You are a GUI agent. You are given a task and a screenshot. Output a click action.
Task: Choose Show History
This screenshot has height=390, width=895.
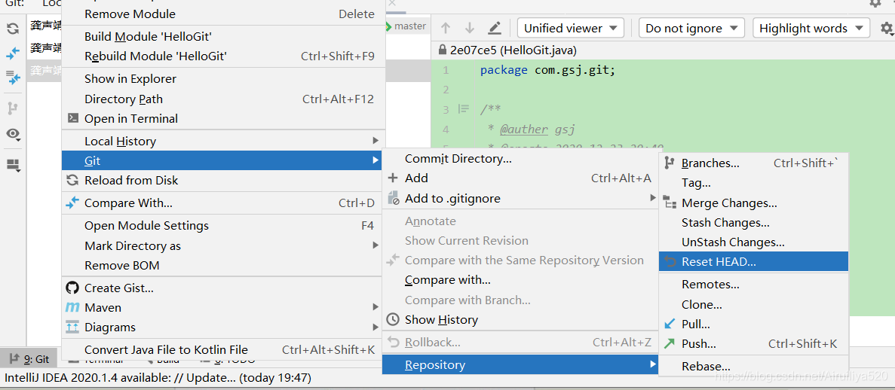520,320
